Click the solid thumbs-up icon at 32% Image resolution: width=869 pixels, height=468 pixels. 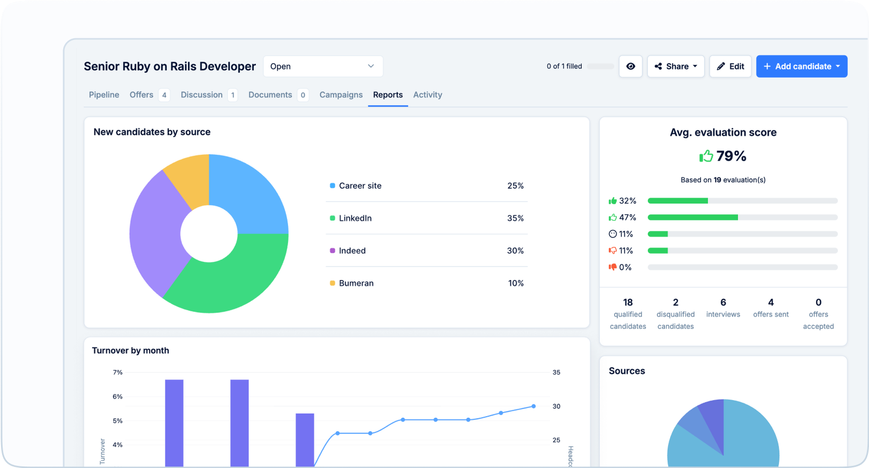pyautogui.click(x=613, y=201)
